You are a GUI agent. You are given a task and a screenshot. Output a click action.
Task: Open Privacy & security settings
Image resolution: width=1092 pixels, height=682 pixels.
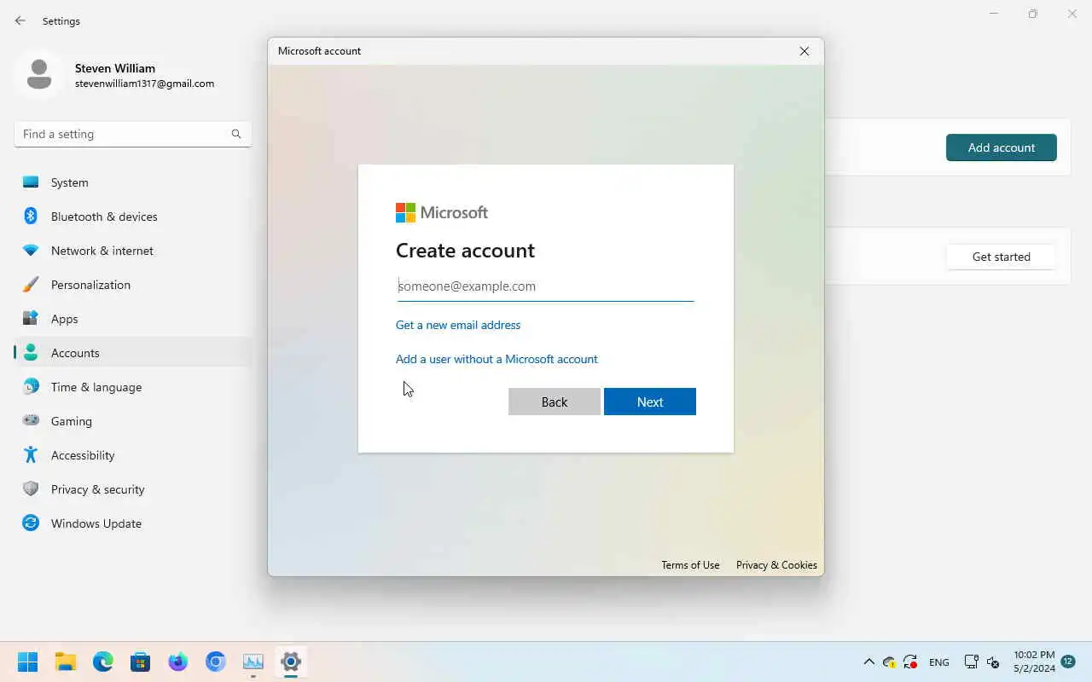pos(132,489)
